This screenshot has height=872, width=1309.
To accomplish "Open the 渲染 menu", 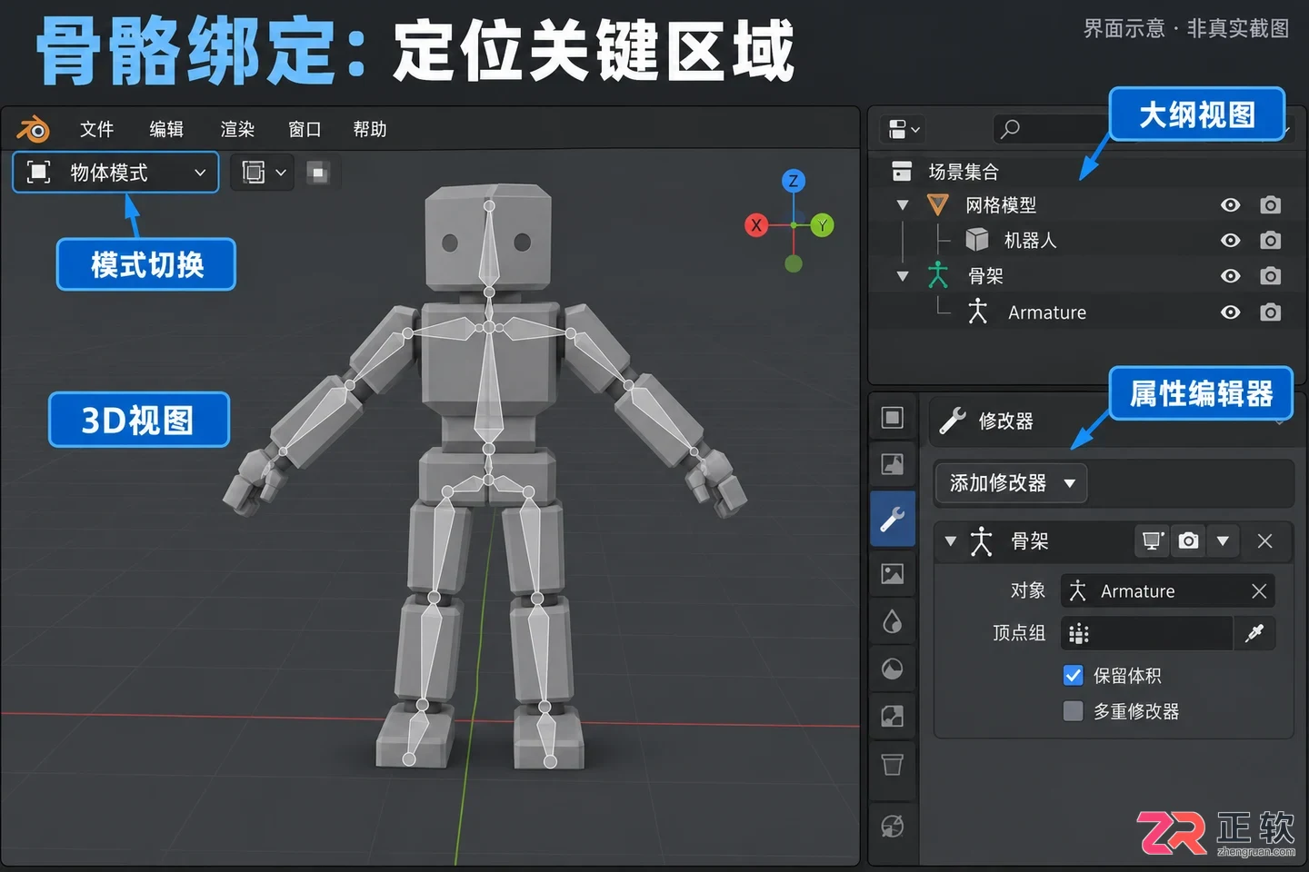I will click(x=238, y=130).
